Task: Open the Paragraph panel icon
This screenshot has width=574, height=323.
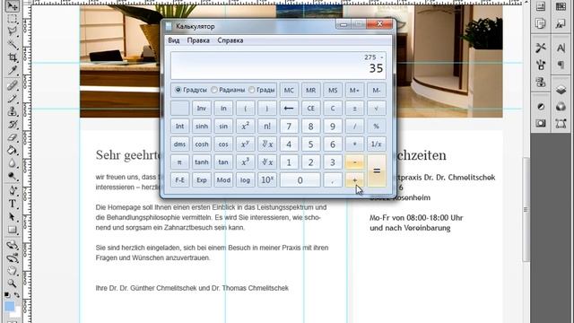Action: pyautogui.click(x=561, y=65)
